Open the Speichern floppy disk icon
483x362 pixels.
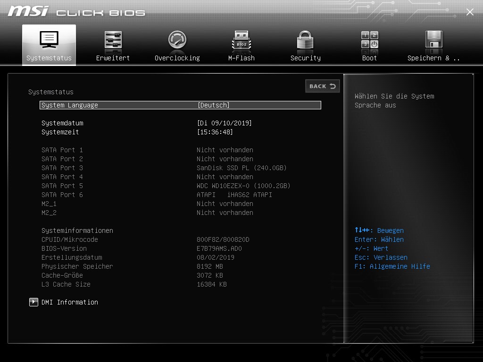click(x=434, y=40)
